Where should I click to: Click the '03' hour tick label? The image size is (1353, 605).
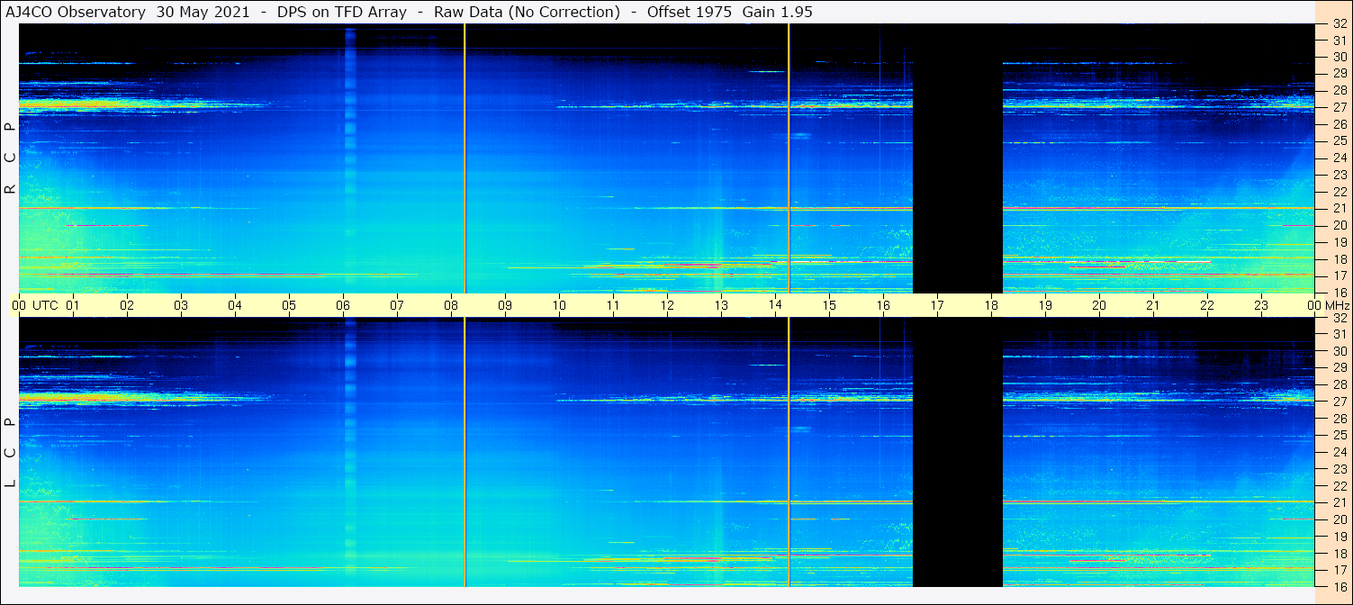[x=181, y=305]
